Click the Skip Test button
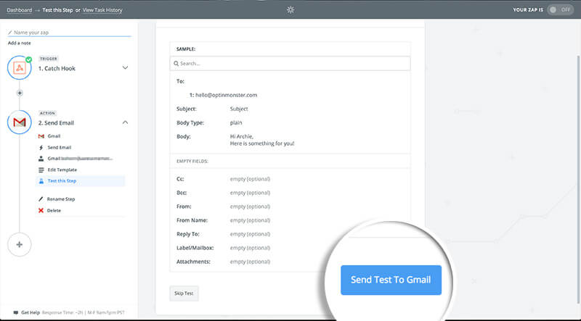 [x=184, y=293]
